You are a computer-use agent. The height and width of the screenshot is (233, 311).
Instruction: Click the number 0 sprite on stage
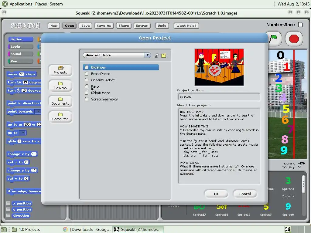click(280, 55)
